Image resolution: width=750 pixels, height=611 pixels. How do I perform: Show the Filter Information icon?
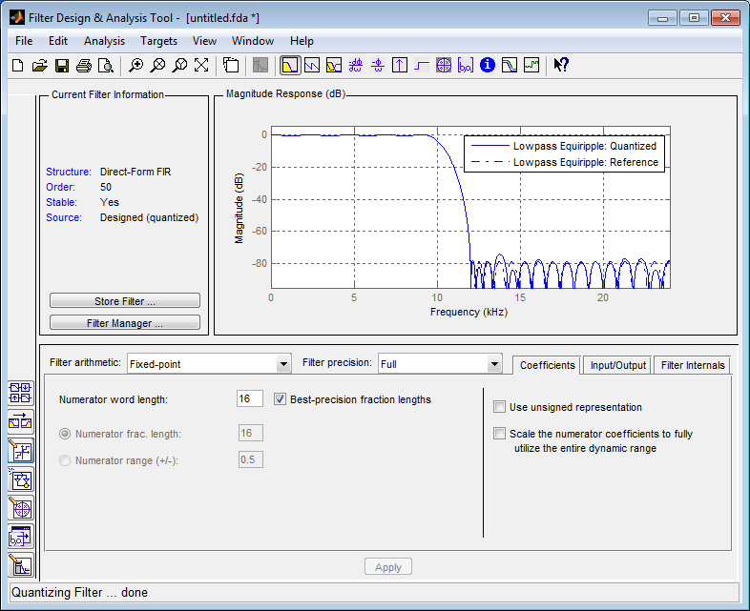point(488,66)
